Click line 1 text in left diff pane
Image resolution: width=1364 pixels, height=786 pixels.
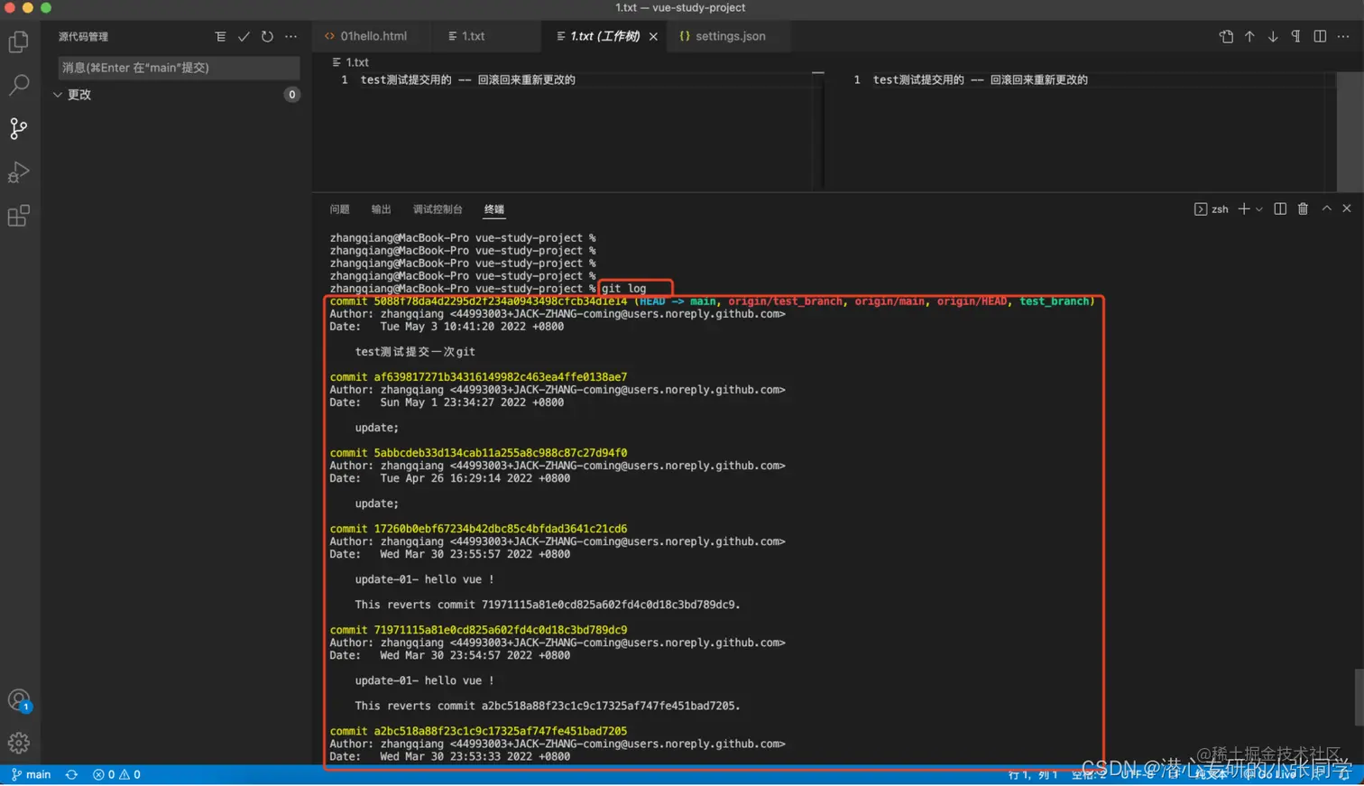click(x=467, y=79)
